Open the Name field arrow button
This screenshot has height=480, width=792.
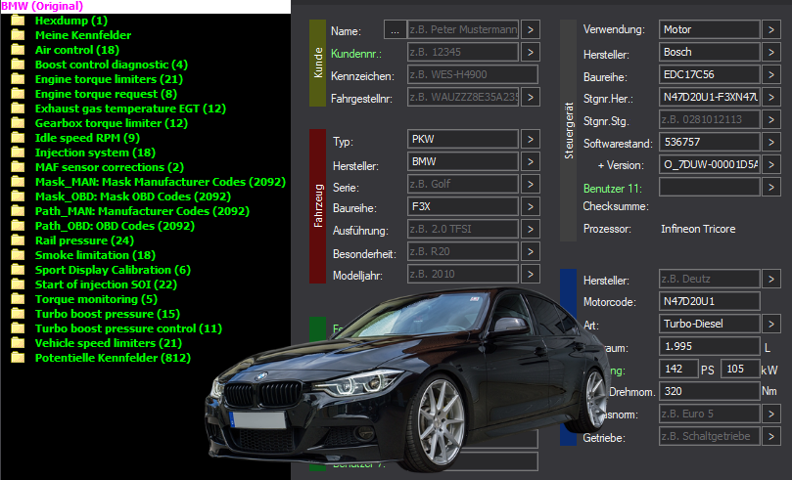point(530,29)
